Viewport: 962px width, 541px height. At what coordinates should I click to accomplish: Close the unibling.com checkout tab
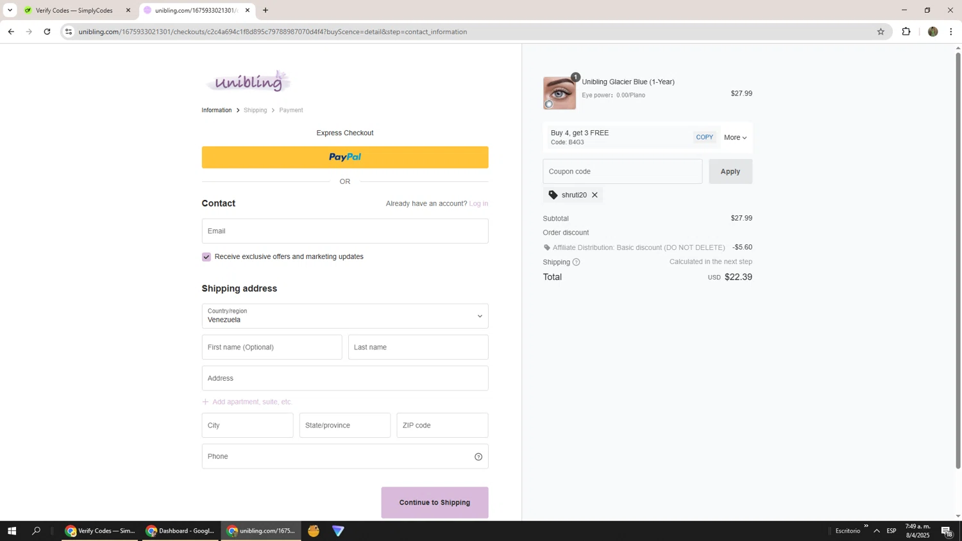click(x=248, y=10)
